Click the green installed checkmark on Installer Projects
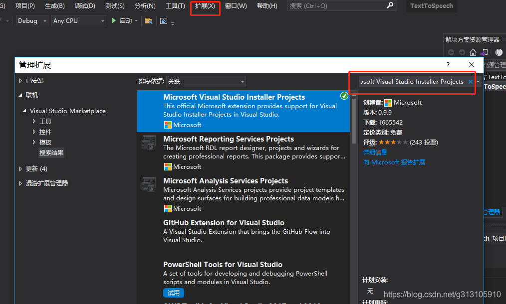The height and width of the screenshot is (304, 506). pyautogui.click(x=344, y=96)
